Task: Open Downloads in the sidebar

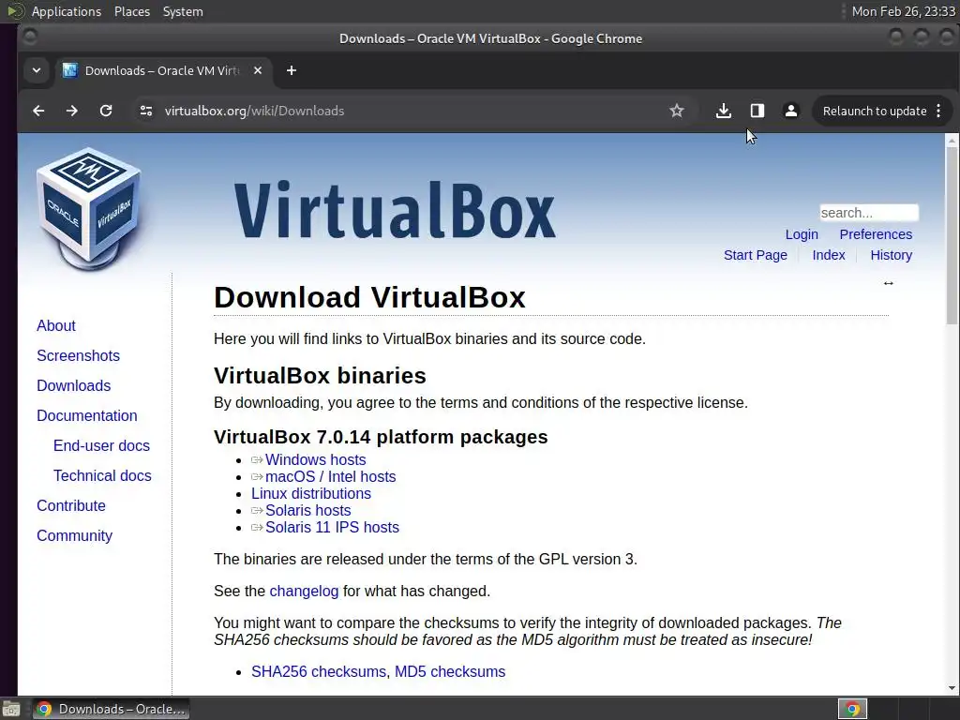Action: pos(73,385)
